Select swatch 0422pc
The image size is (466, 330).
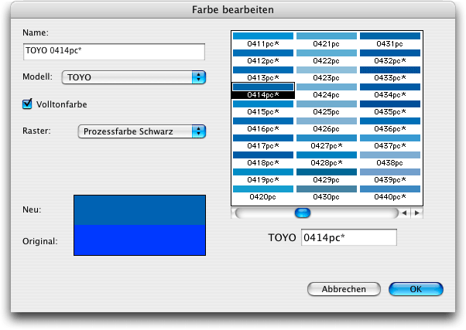click(x=327, y=56)
